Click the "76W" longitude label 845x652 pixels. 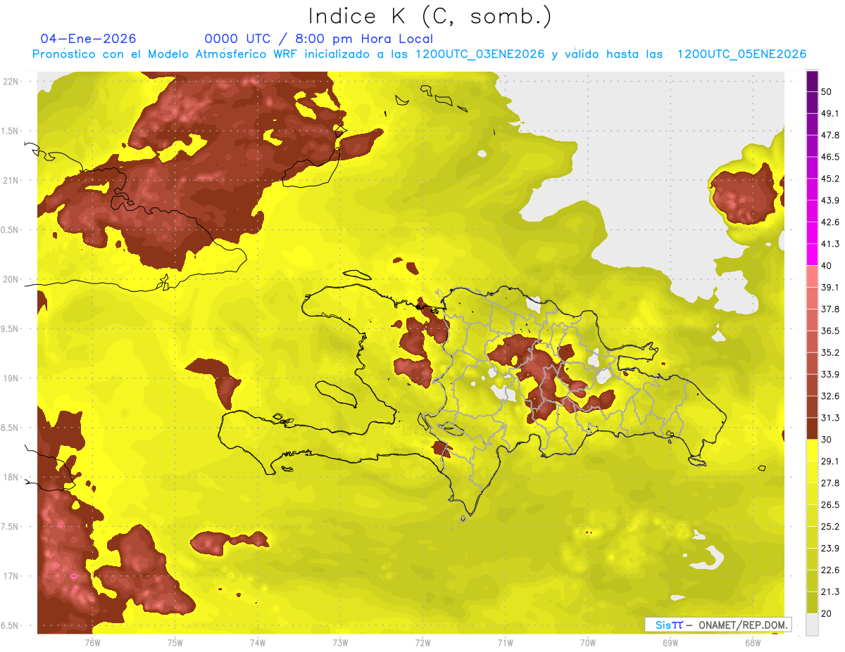coord(92,643)
